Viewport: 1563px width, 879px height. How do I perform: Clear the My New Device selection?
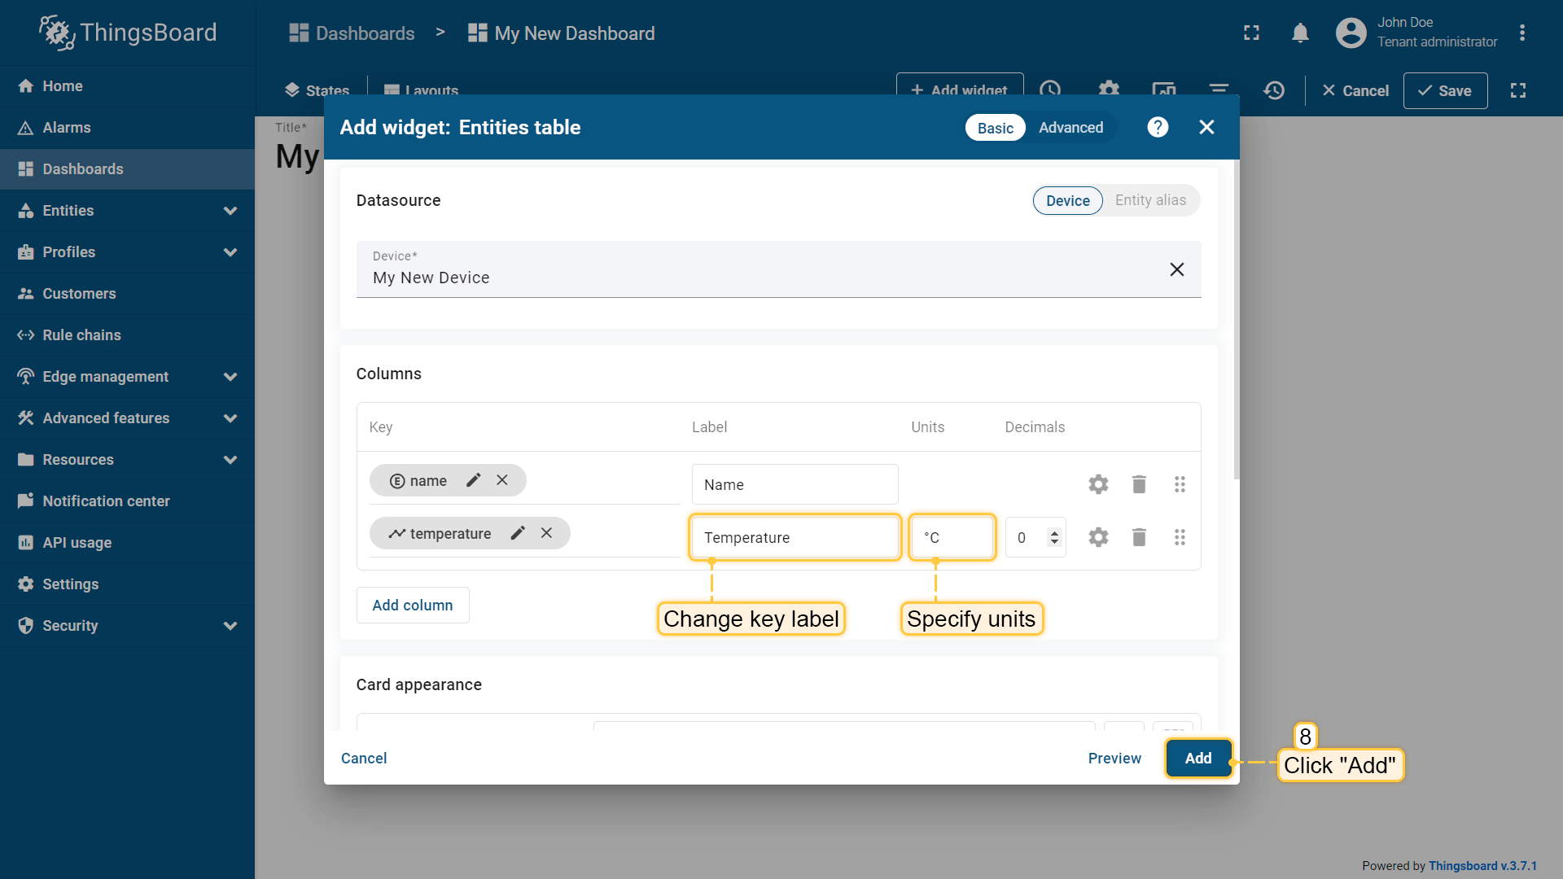click(x=1176, y=269)
